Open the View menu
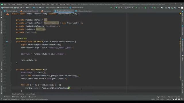The height and width of the screenshot is (103, 184). pyautogui.click(x=14, y=4)
